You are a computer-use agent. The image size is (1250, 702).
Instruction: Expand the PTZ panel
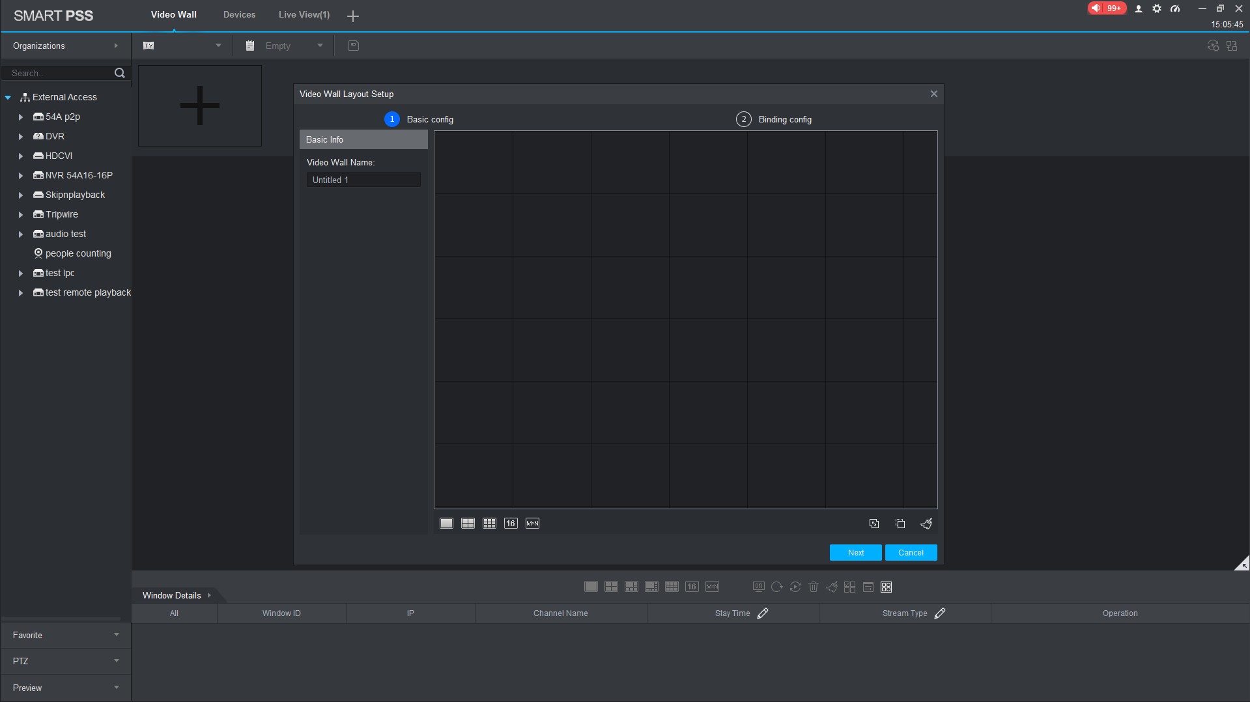[x=65, y=661]
